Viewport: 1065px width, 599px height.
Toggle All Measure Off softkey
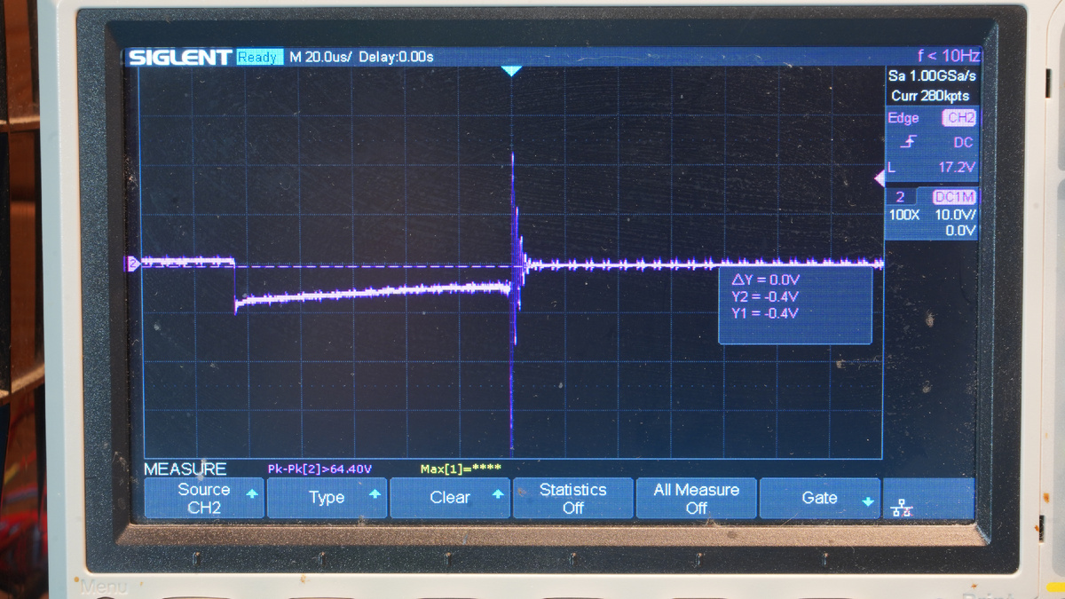696,498
